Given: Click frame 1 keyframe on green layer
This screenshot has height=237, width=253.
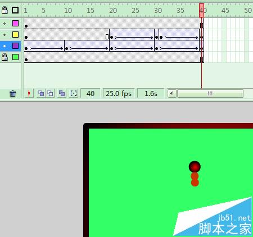Looking at the screenshot, I should coord(26,60).
